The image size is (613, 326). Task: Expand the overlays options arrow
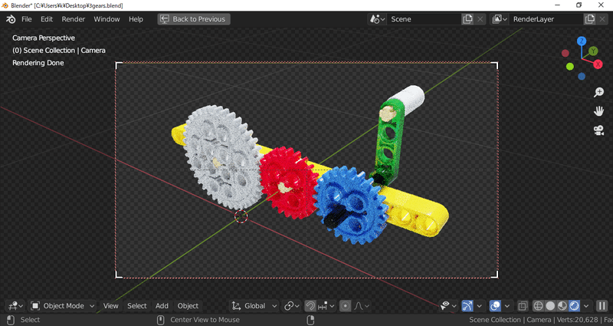click(x=507, y=306)
